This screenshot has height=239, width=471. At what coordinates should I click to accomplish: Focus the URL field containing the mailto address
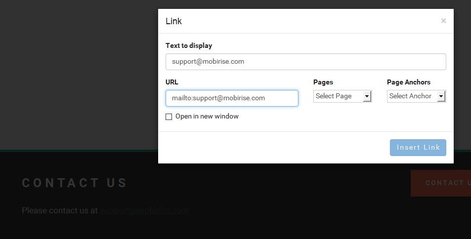tap(232, 98)
